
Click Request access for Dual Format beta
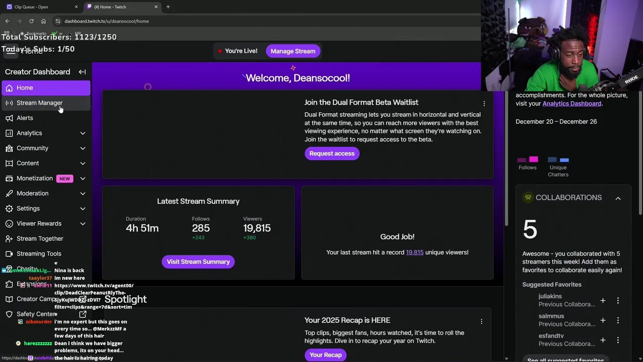point(332,153)
